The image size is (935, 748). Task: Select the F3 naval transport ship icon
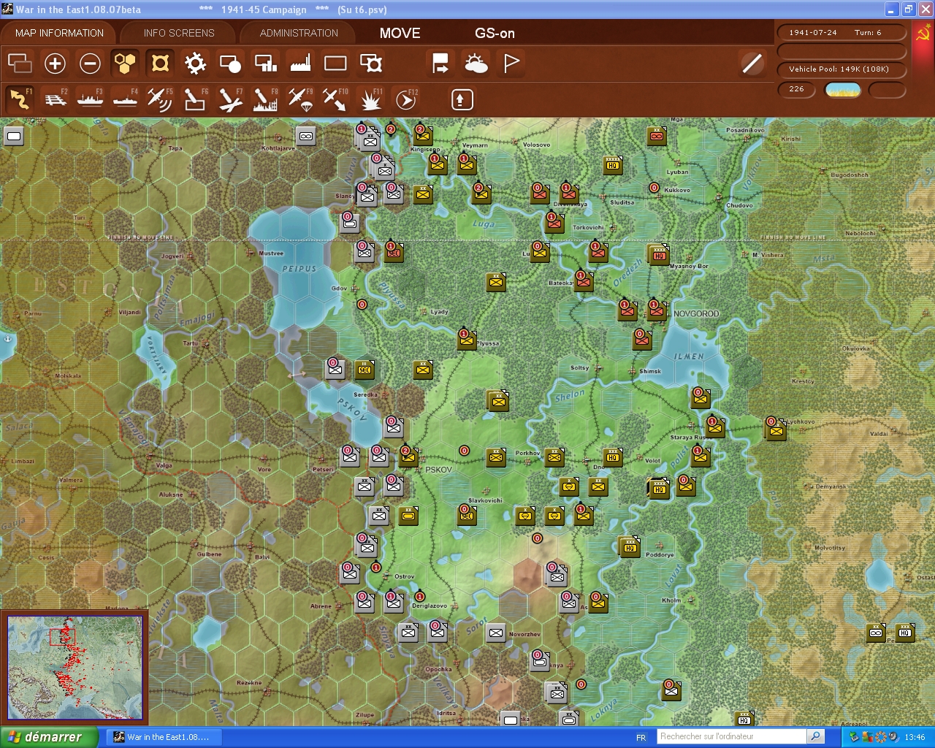(x=90, y=99)
